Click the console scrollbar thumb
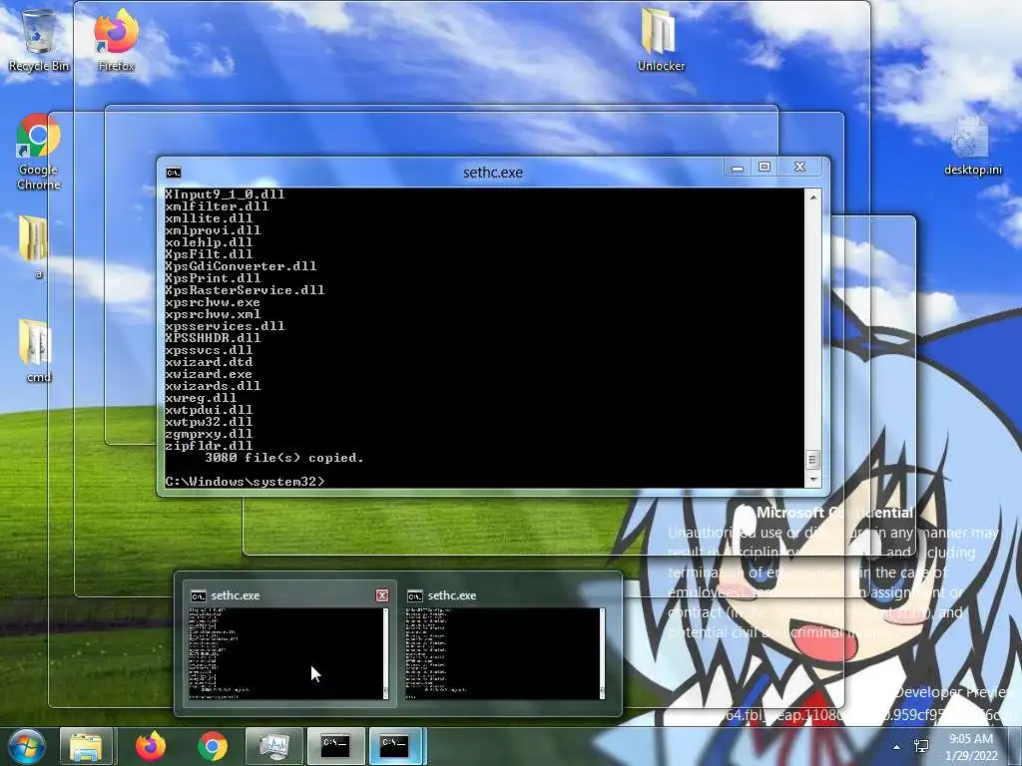This screenshot has width=1022, height=766. pos(812,460)
